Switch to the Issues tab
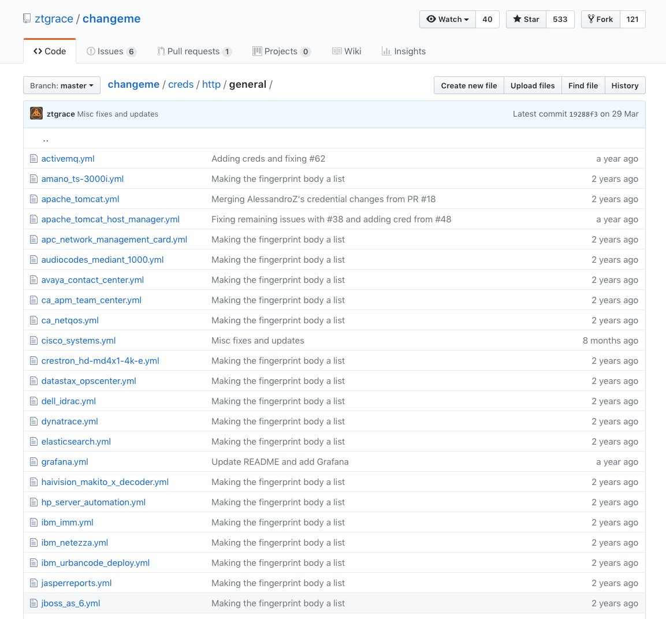Image resolution: width=666 pixels, height=619 pixels. [x=111, y=51]
